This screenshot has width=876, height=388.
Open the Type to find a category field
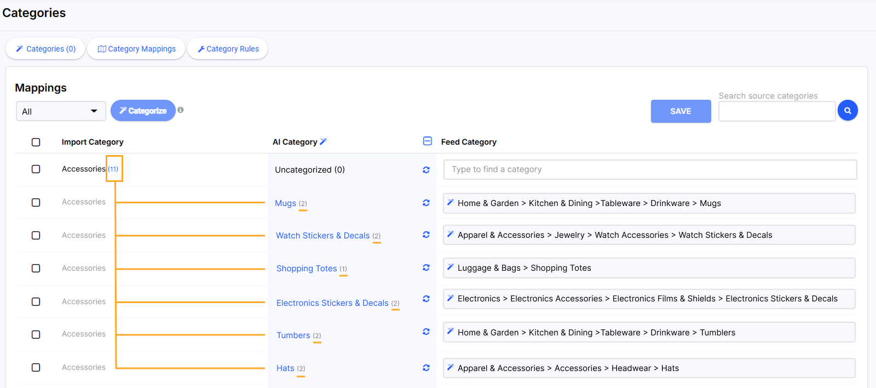[x=650, y=170]
